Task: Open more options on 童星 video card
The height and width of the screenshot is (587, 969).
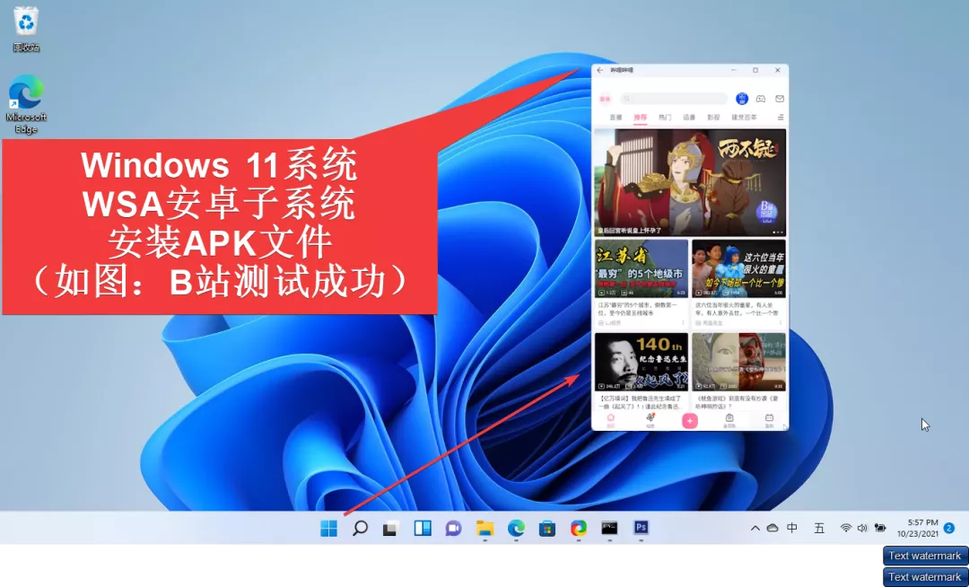Action: point(781,323)
